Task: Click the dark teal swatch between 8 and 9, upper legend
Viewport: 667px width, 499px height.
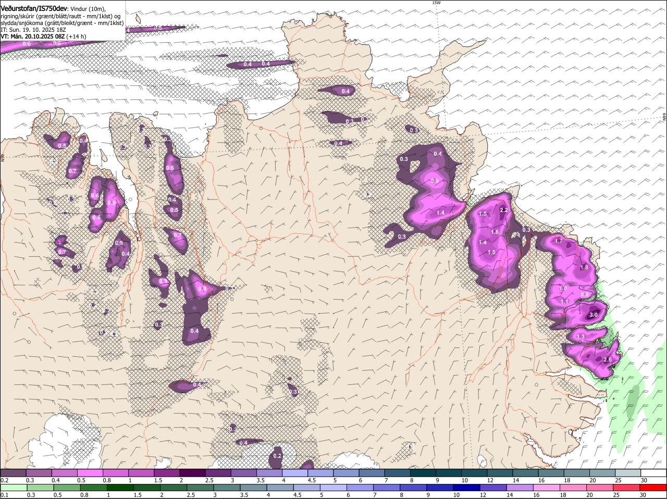Action: (x=423, y=472)
